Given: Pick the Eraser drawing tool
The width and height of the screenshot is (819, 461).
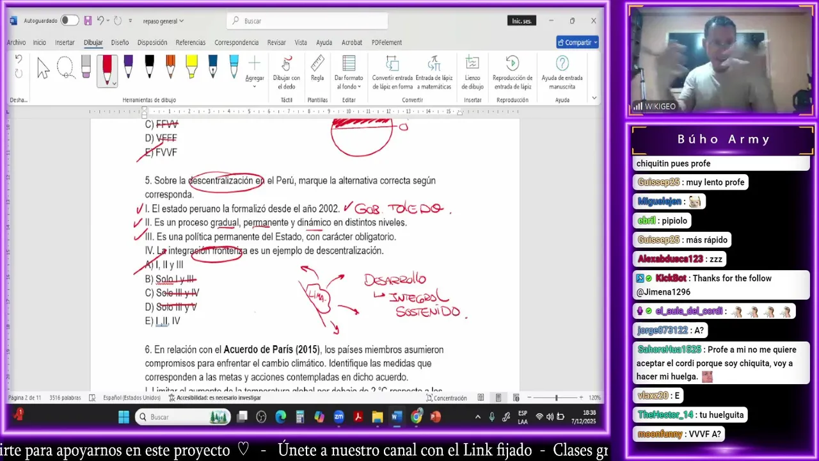Looking at the screenshot, I should (86, 67).
